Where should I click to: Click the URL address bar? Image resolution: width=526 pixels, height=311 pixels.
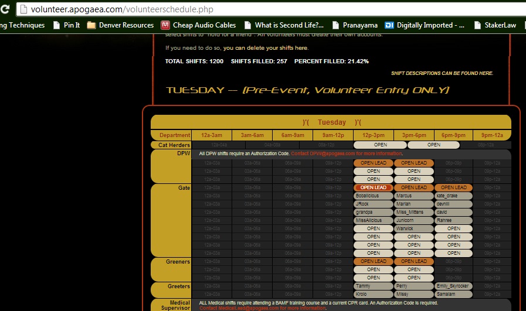[264, 9]
